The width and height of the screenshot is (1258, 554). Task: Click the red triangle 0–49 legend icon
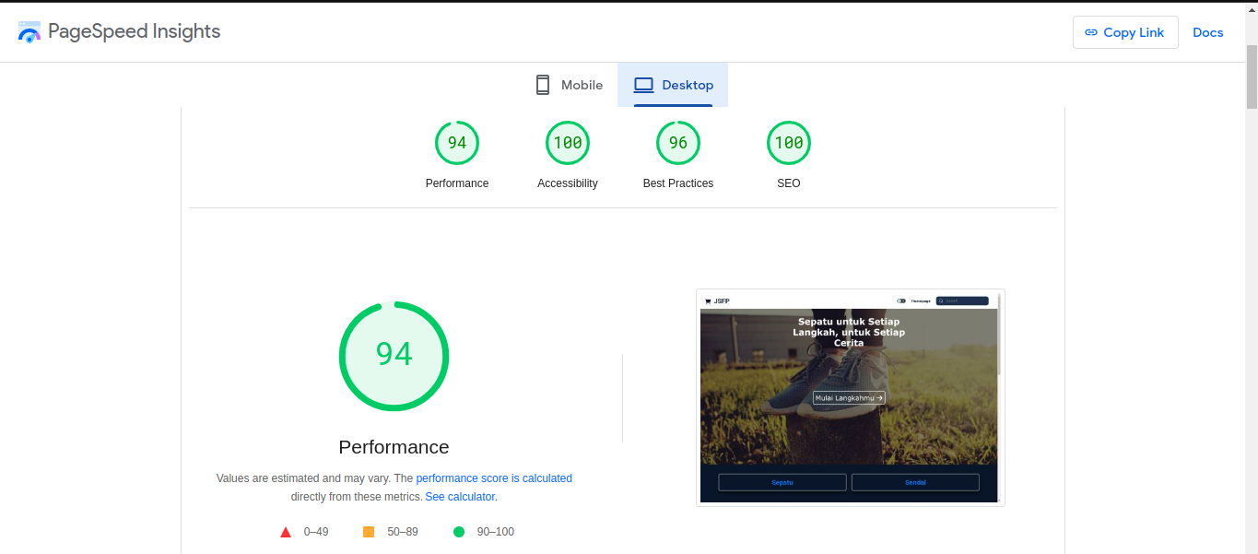286,532
